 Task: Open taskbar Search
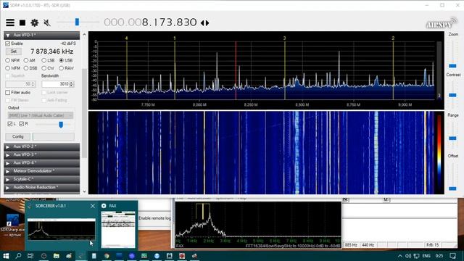point(18,256)
